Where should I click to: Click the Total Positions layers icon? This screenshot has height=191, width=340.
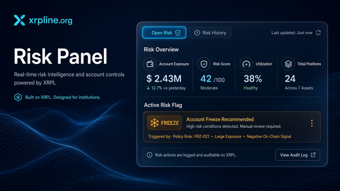(x=288, y=64)
